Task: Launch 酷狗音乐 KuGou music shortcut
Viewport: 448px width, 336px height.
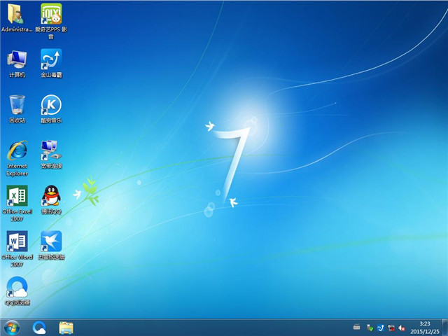Action: click(x=51, y=109)
